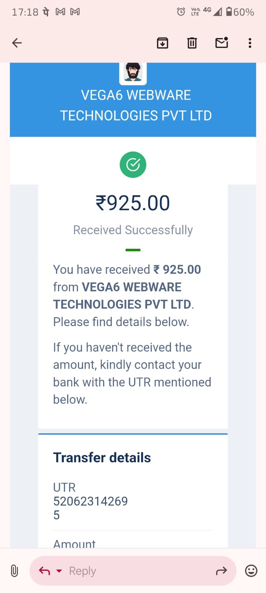Tap the forward arrow in reply bar
The image size is (266, 593).
point(221,571)
